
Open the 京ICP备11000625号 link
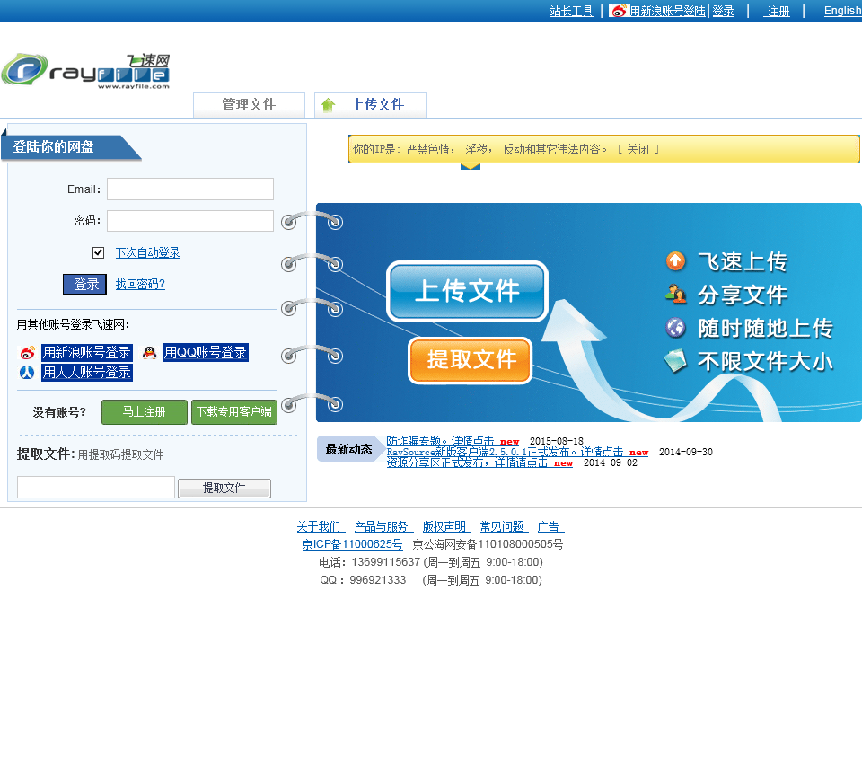pos(352,544)
